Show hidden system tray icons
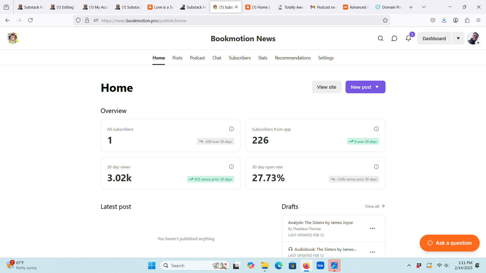The height and width of the screenshot is (273, 486). tap(409, 265)
